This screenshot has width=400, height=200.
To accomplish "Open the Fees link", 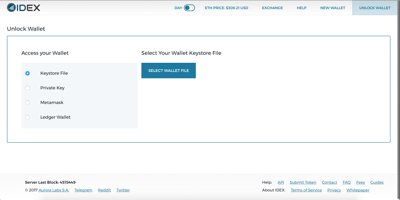I will 360,182.
